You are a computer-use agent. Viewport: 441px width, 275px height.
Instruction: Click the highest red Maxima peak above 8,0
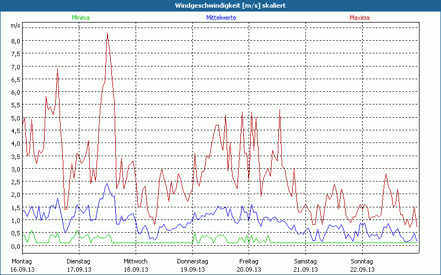(107, 34)
